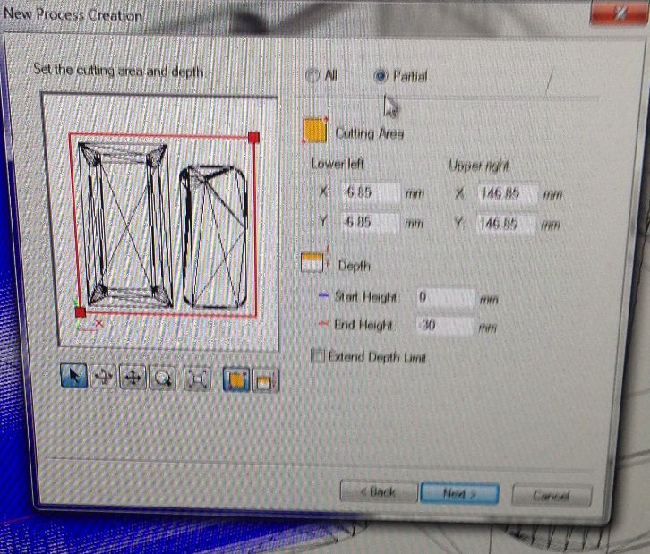Screen dimensions: 650x554
Task: Click the Lower left X input field
Action: (370, 192)
